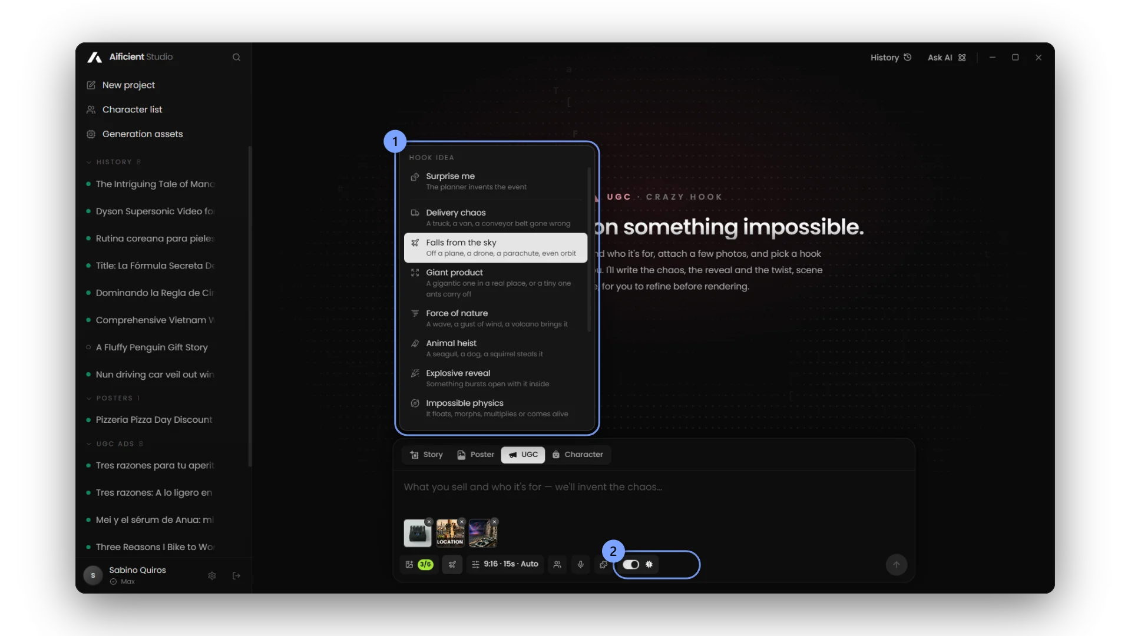Viewport: 1131px width, 636px height.
Task: Open Generation assets from the sidebar
Action: 135,134
